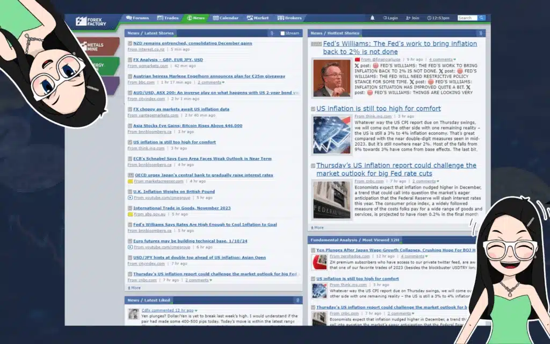
Task: Open Fed's Williams inflation work not done headline
Action: (400, 48)
